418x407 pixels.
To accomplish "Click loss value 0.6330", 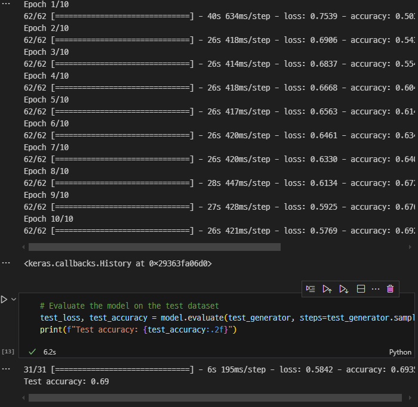I will [x=324, y=159].
